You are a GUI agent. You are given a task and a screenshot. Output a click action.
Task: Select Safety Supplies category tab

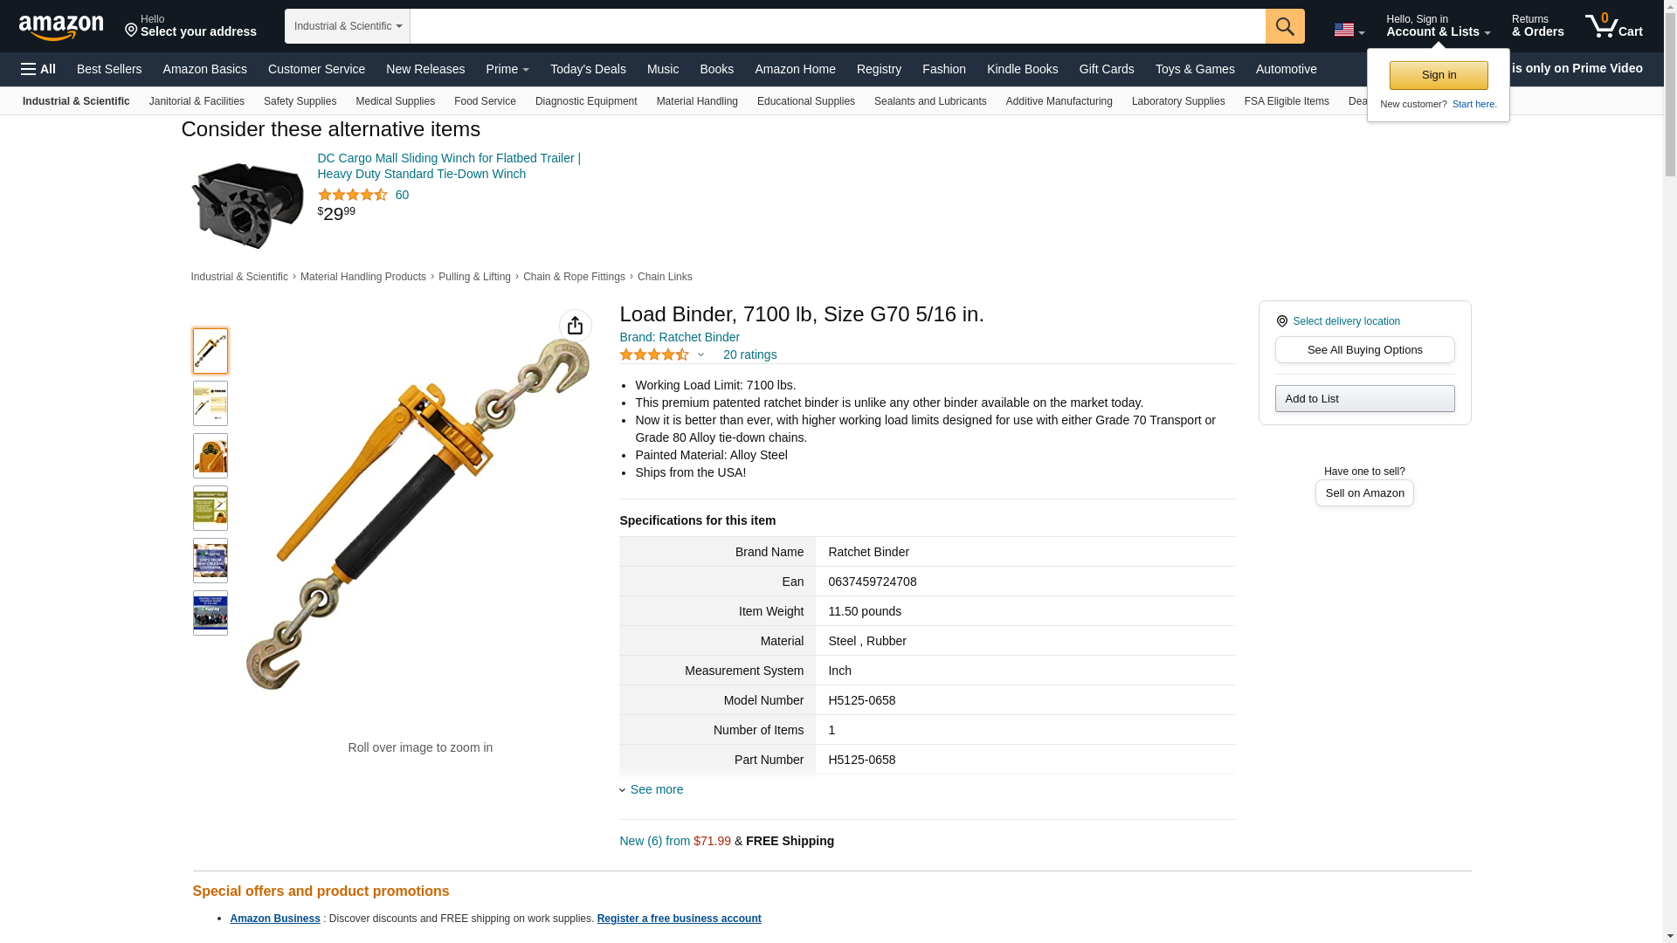300,101
